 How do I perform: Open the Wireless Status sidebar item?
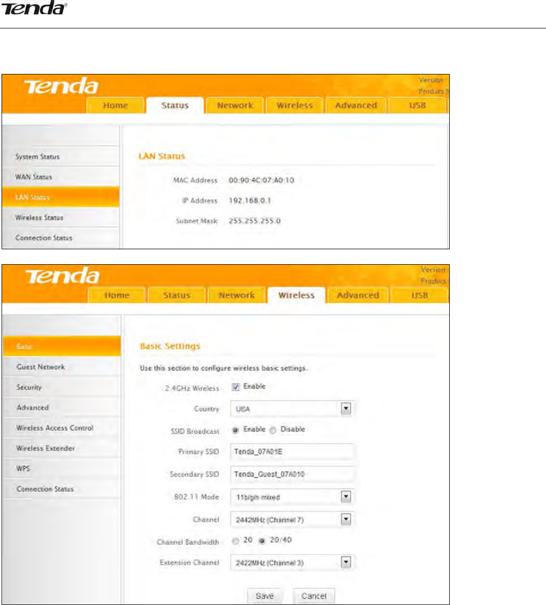click(61, 218)
